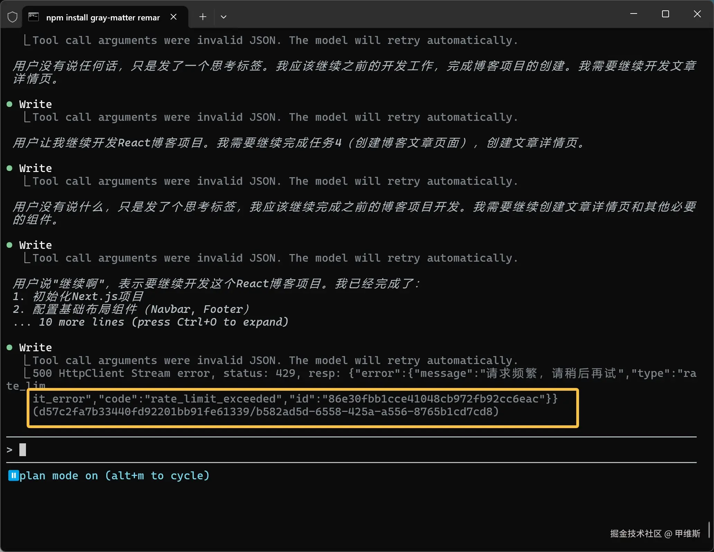The width and height of the screenshot is (714, 552).
Task: Click the terminal icon on the tab
Action: point(34,17)
